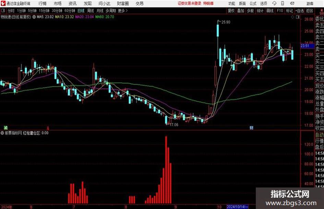324x209 pixels.
Task: Expand the 更多 > period options
Action: tap(123, 11)
